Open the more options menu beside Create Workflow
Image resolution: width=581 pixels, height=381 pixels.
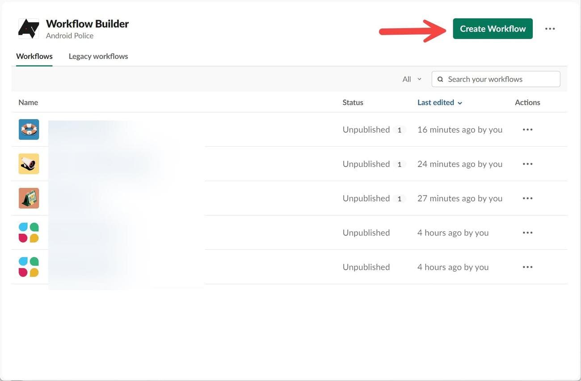tap(550, 29)
